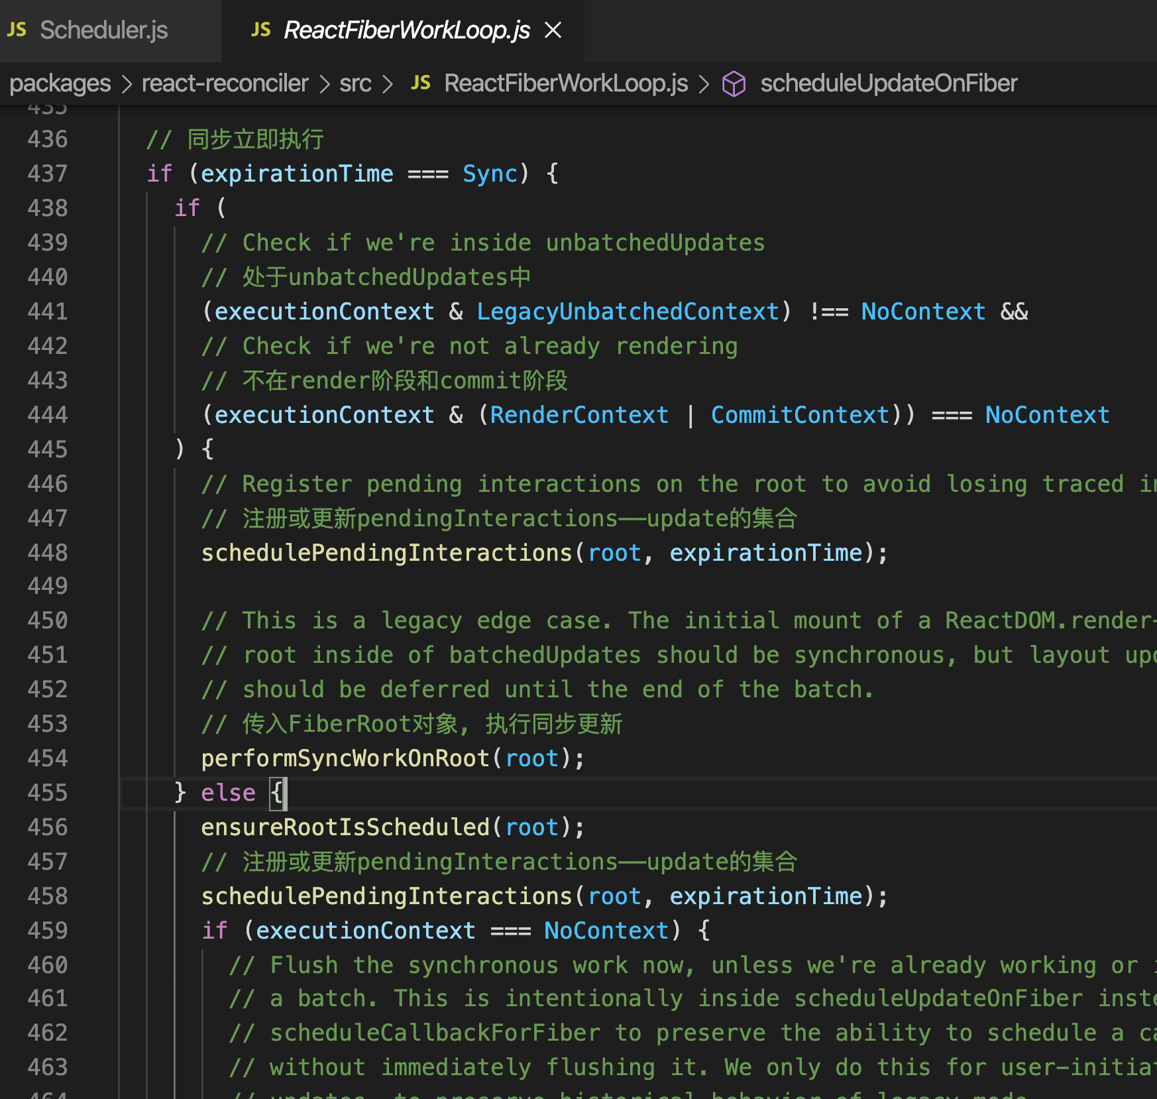The image size is (1157, 1099).
Task: Open the packages breadcrumb
Action: pyautogui.click(x=60, y=84)
